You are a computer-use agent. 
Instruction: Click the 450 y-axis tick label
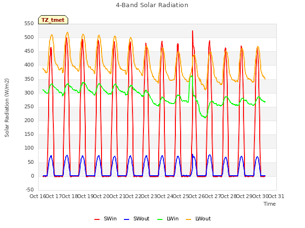click(29, 51)
